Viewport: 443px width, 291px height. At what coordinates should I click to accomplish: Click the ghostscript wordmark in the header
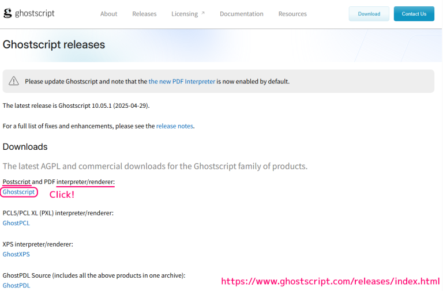35,13
